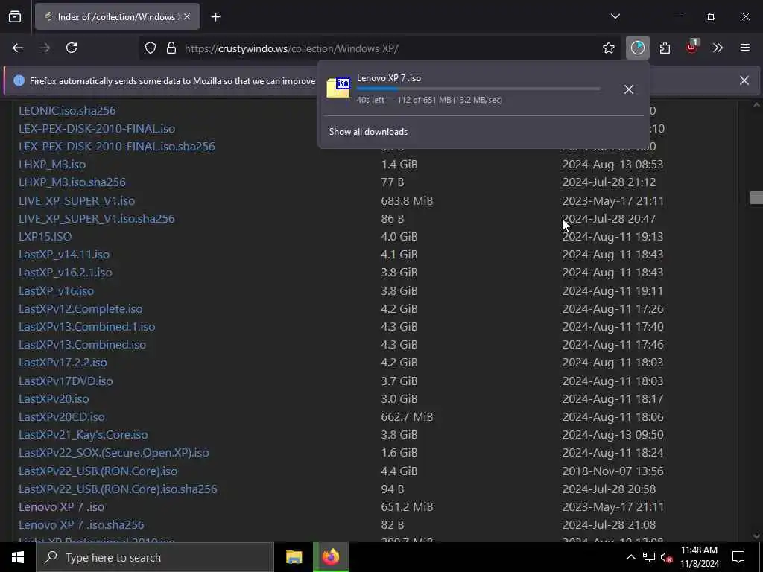The image size is (763, 572).
Task: Download LastXPv13.Combined.iso
Action: click(x=82, y=344)
